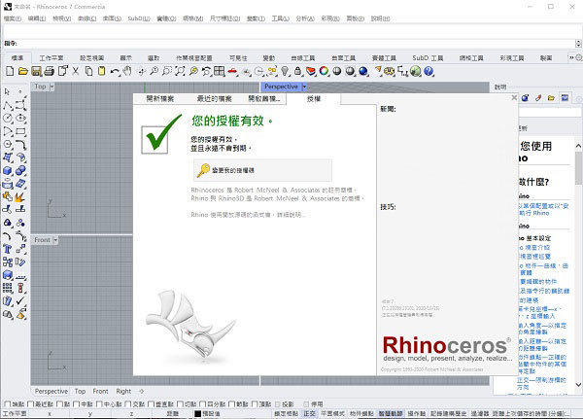Click the Cut scissors icon
Screen dimensions: 583x419
pyautogui.click(x=76, y=71)
